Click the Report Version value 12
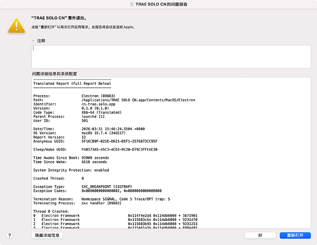317x245 pixels. [x=84, y=137]
